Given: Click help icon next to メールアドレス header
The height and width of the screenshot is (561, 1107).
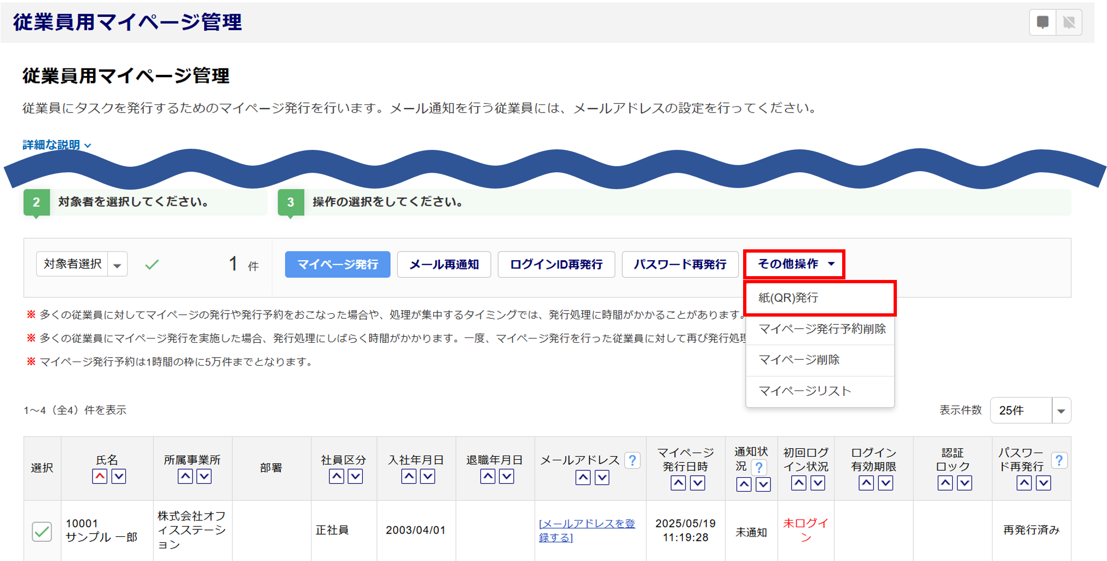Looking at the screenshot, I should pyautogui.click(x=632, y=460).
